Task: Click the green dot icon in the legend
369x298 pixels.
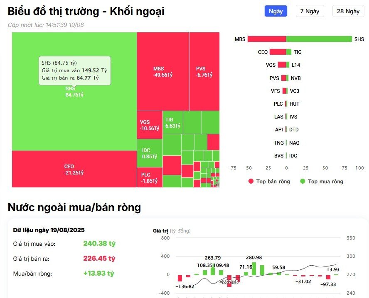Action: coord(302,182)
